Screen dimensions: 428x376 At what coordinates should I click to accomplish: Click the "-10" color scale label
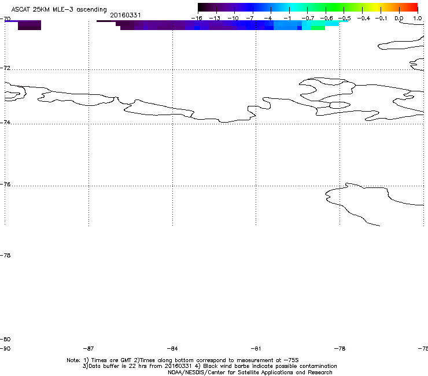coord(233,19)
